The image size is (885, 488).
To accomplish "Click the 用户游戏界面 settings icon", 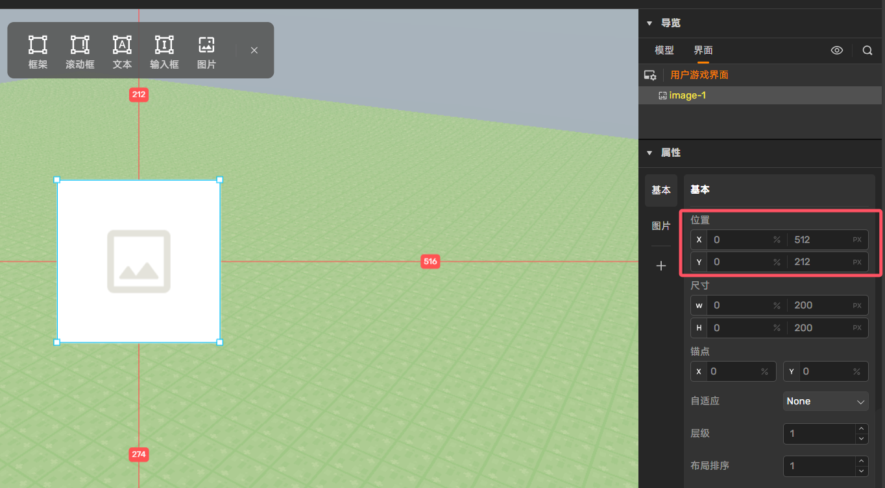I will click(650, 75).
